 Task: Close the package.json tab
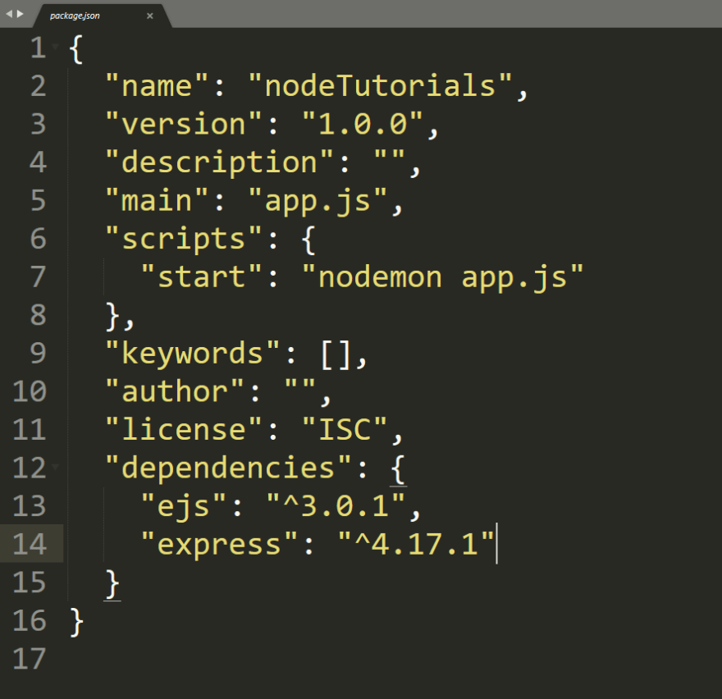pos(149,16)
